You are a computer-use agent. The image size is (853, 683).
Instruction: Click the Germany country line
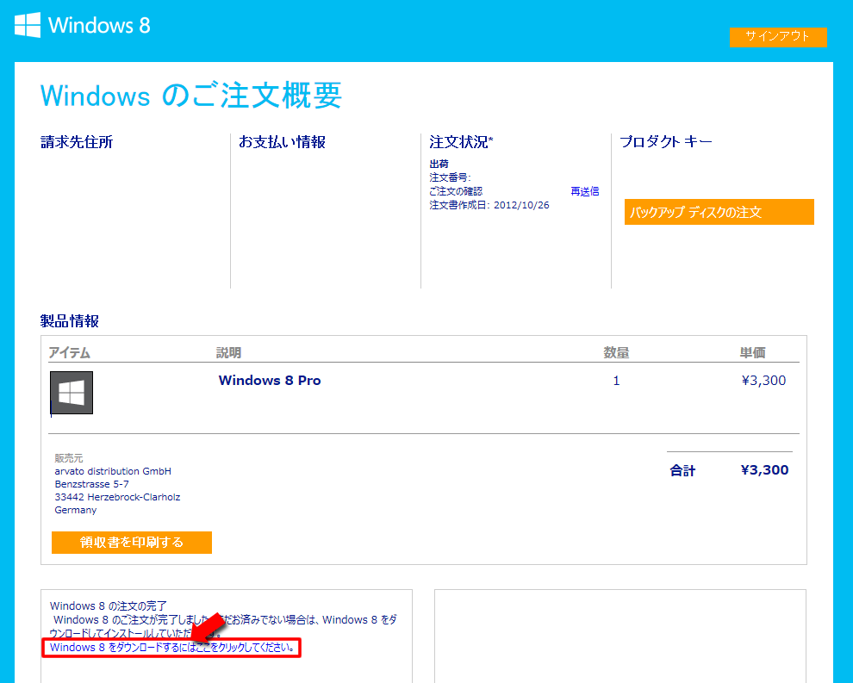pos(76,510)
